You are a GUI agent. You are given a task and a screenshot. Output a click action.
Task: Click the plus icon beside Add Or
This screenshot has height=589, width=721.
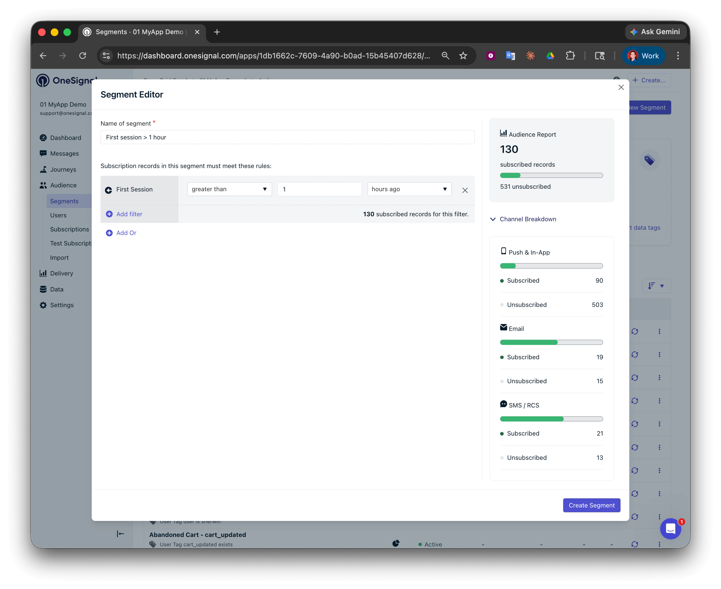pyautogui.click(x=109, y=233)
